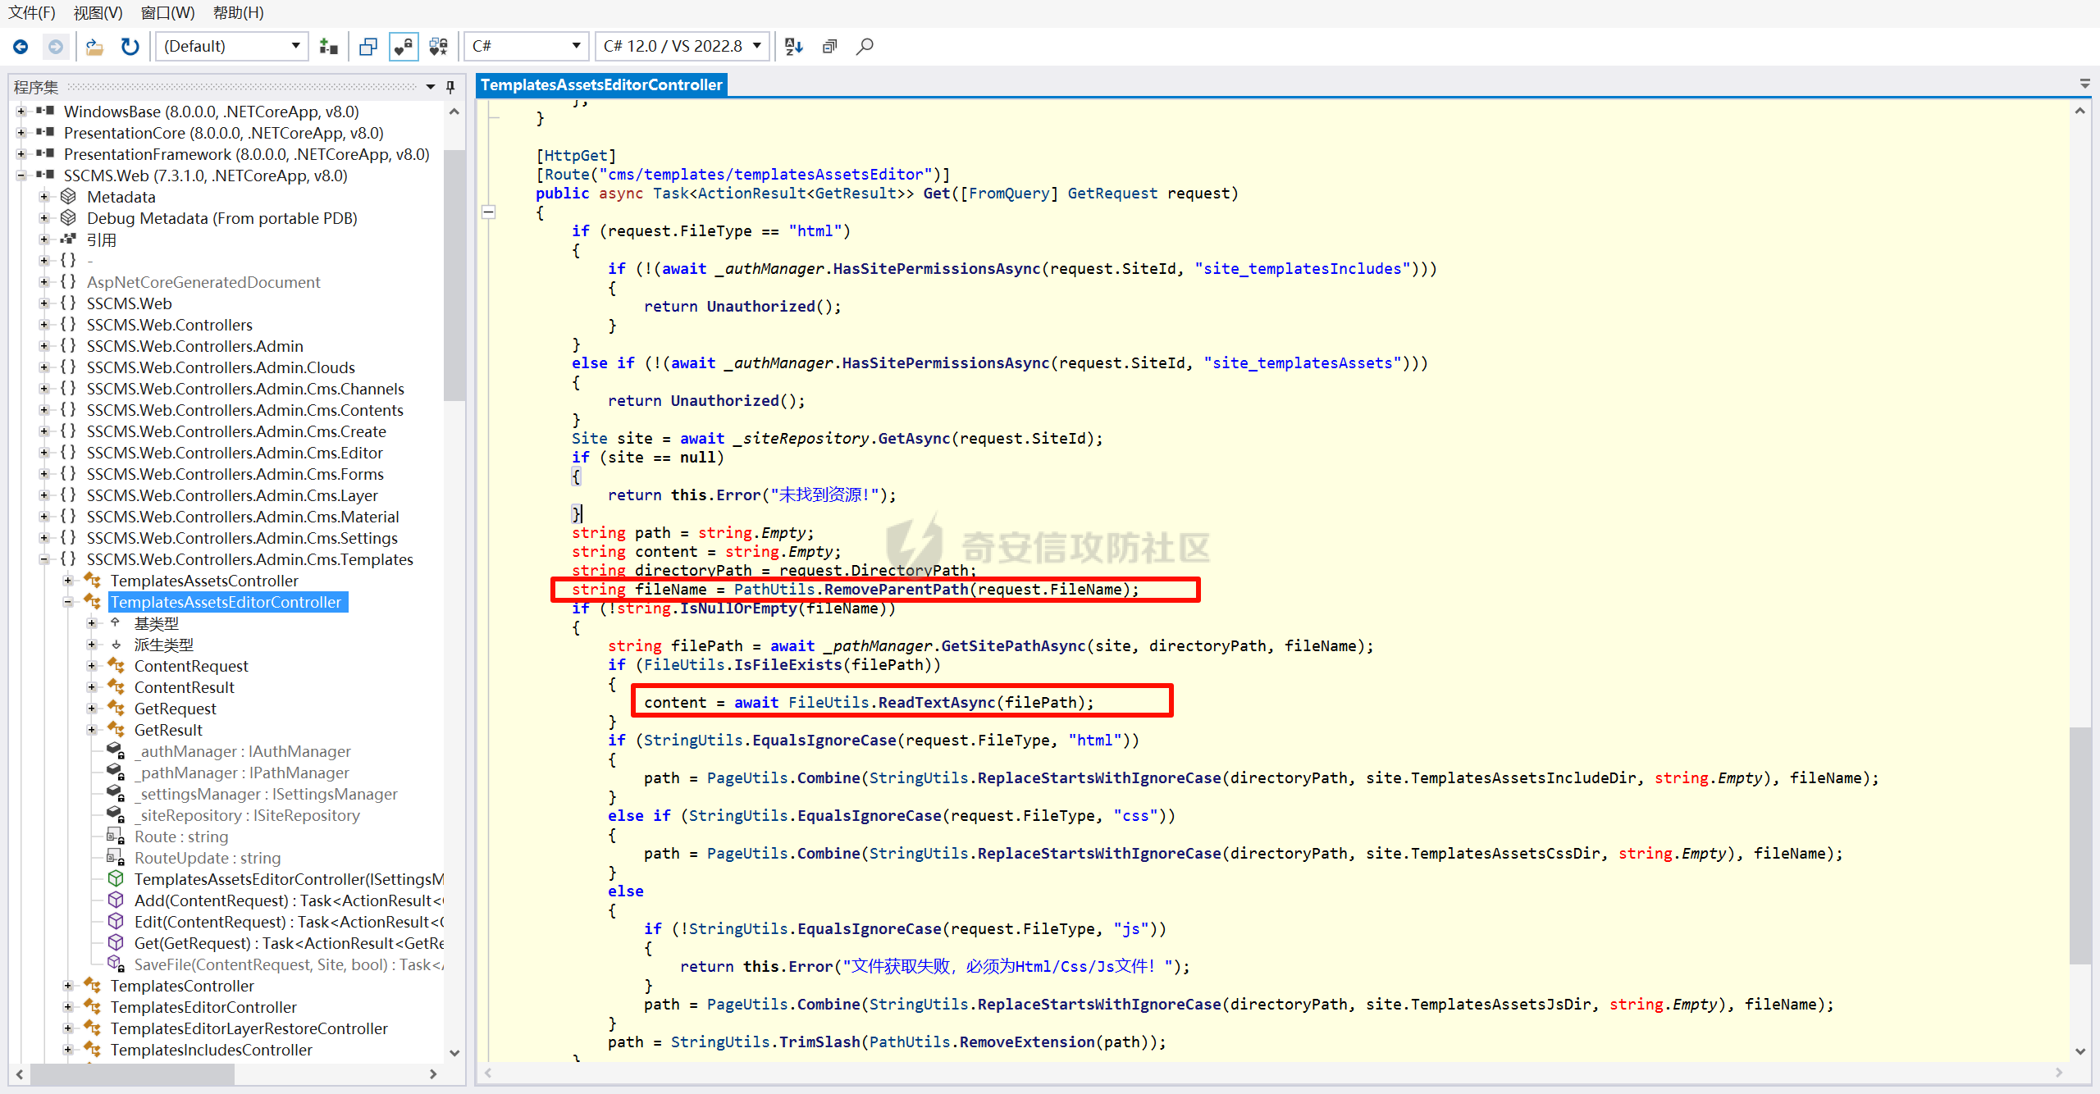Open the document tab list dropdown
This screenshot has width=2100, height=1094.
tap(2084, 84)
